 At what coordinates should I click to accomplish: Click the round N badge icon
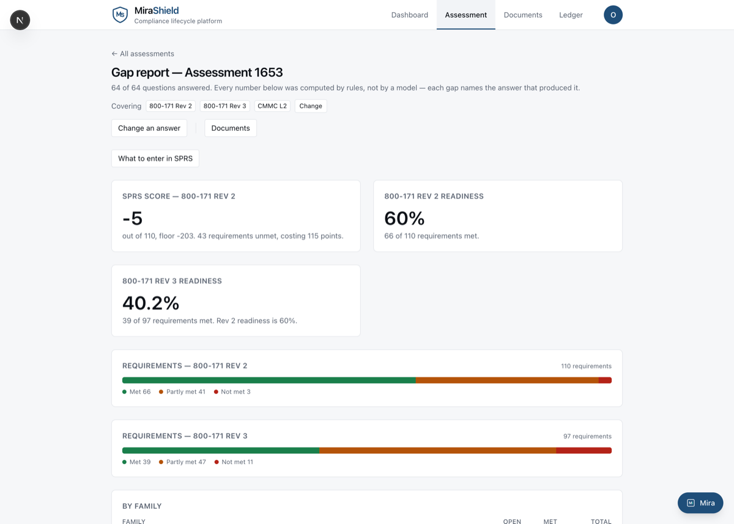[x=20, y=20]
